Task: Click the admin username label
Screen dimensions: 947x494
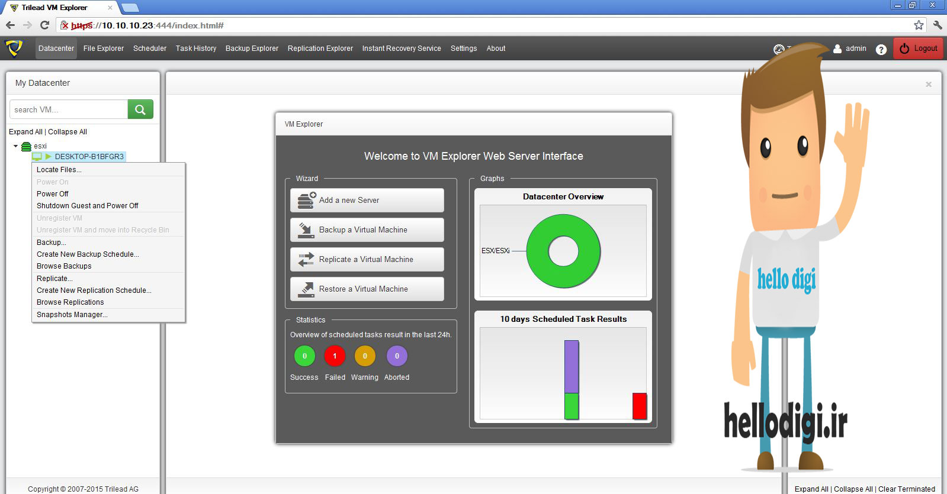Action: click(856, 49)
